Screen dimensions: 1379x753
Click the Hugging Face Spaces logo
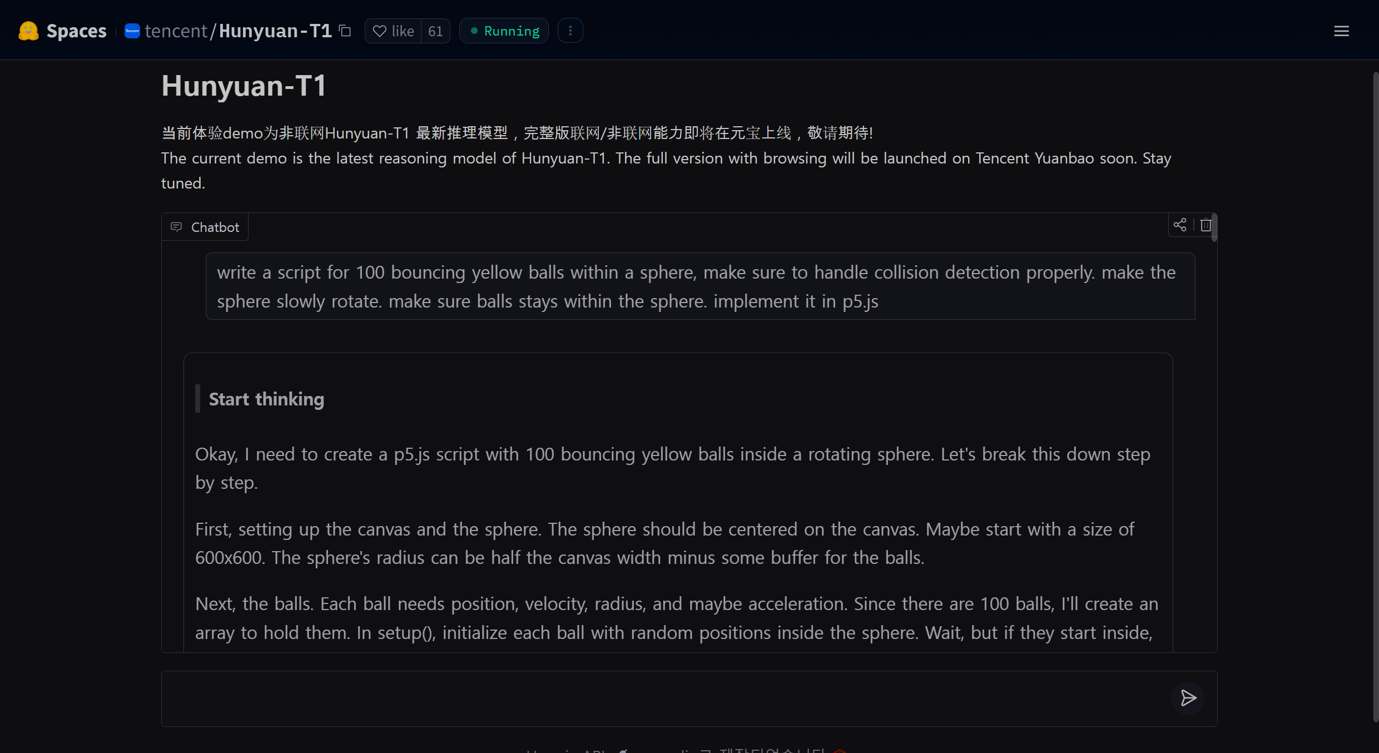28,31
